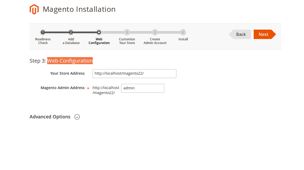This screenshot has height=170, width=304.
Task: Focus the Your Store Address field
Action: point(134,73)
